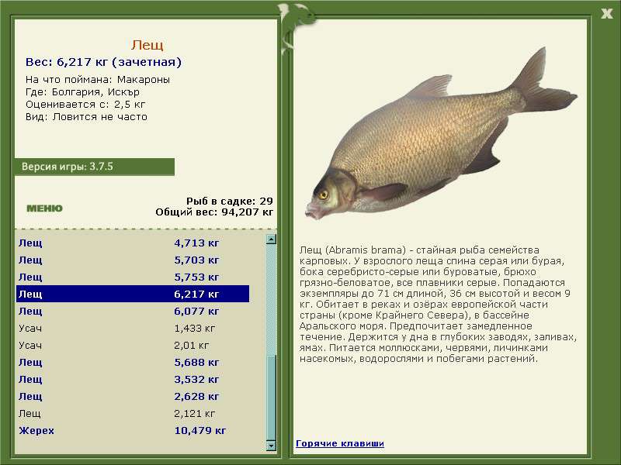Close the fish details window

tap(606, 14)
